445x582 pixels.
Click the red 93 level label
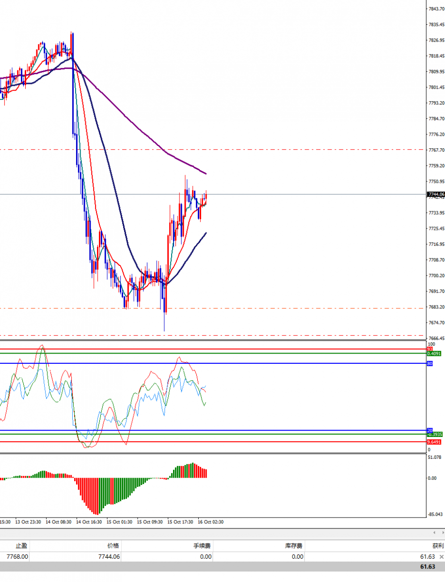tap(429, 349)
